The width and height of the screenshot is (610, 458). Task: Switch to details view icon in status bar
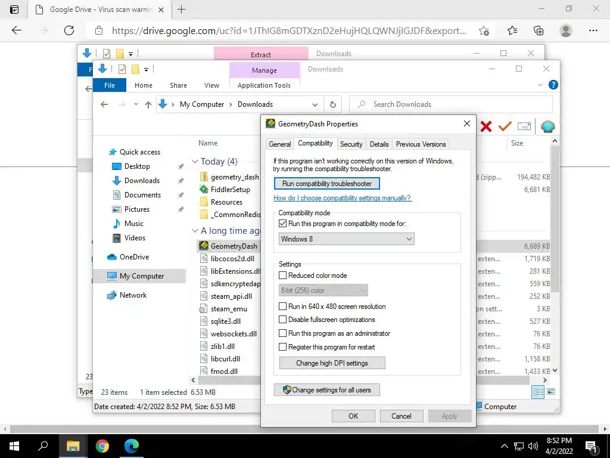(538, 392)
